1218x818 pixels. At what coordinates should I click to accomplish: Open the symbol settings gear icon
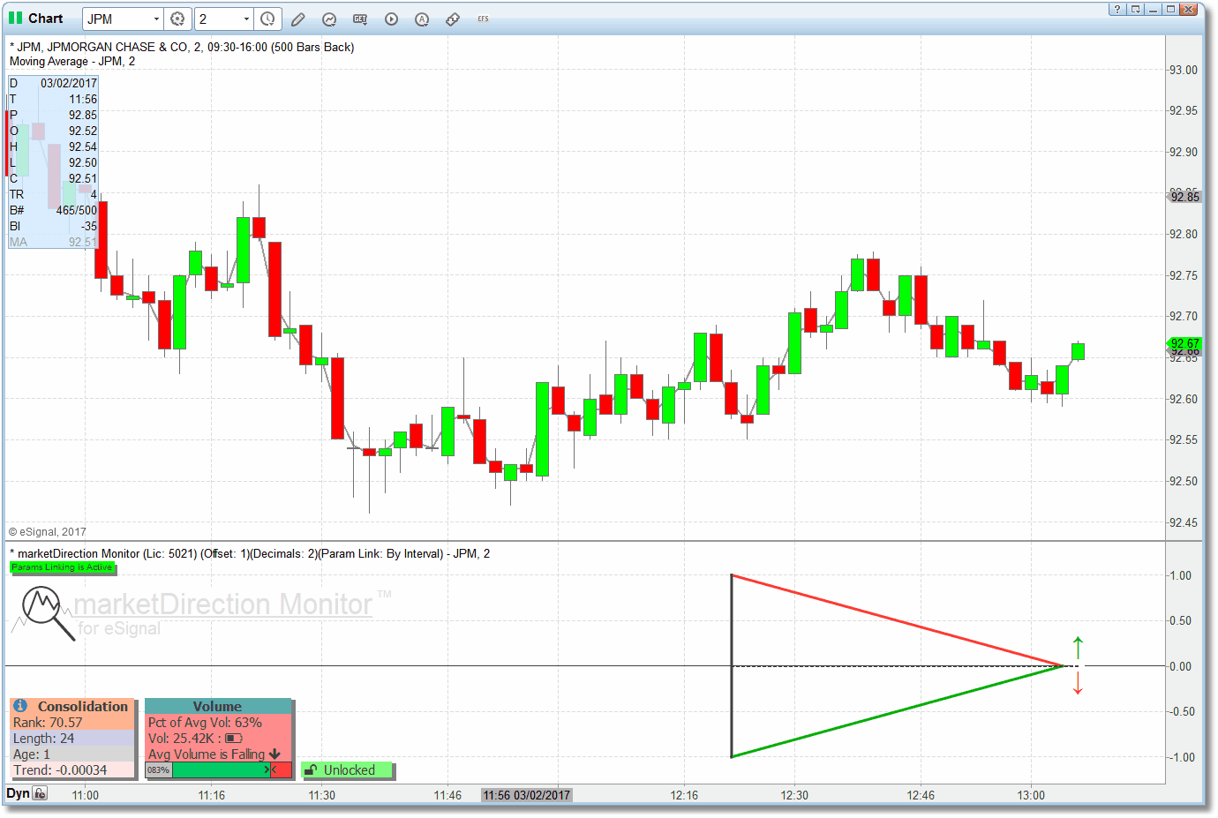[177, 19]
